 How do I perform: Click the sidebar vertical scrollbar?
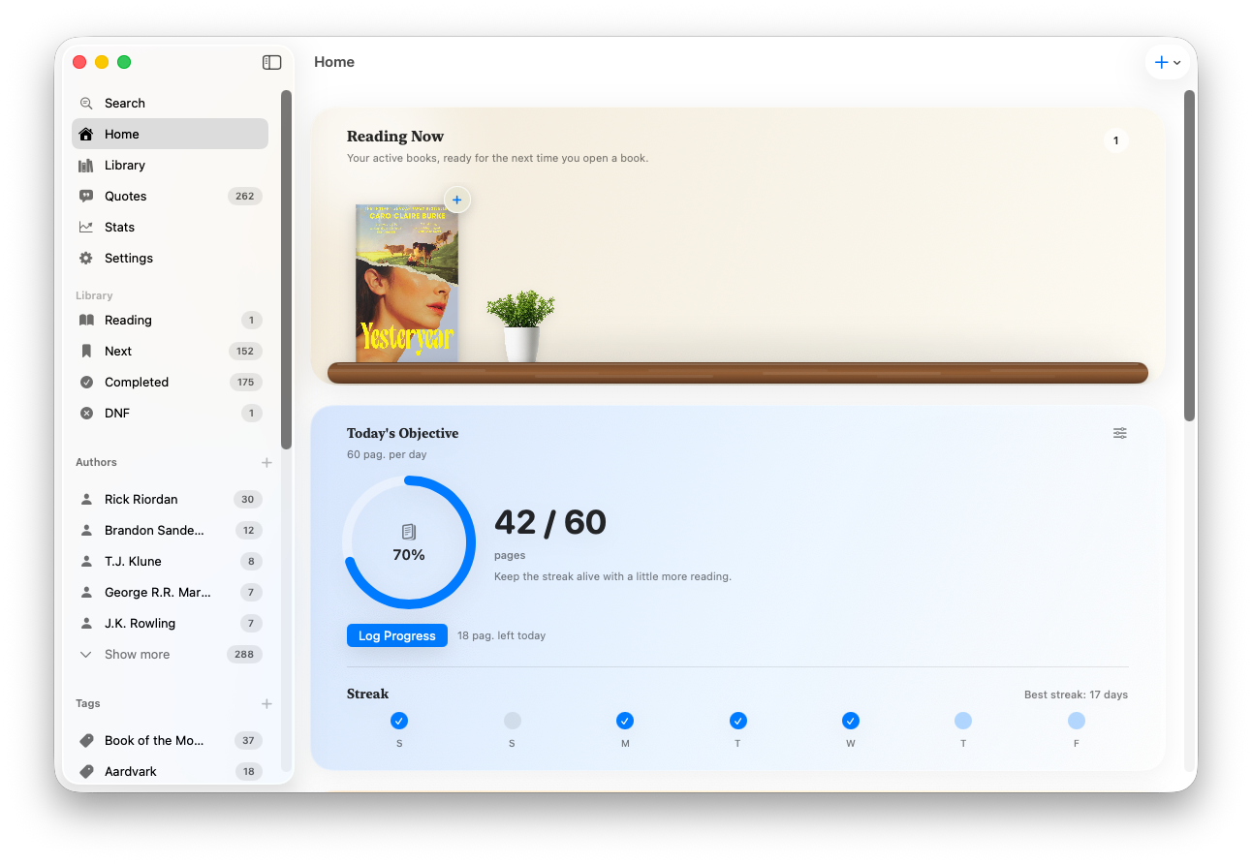pyautogui.click(x=286, y=269)
